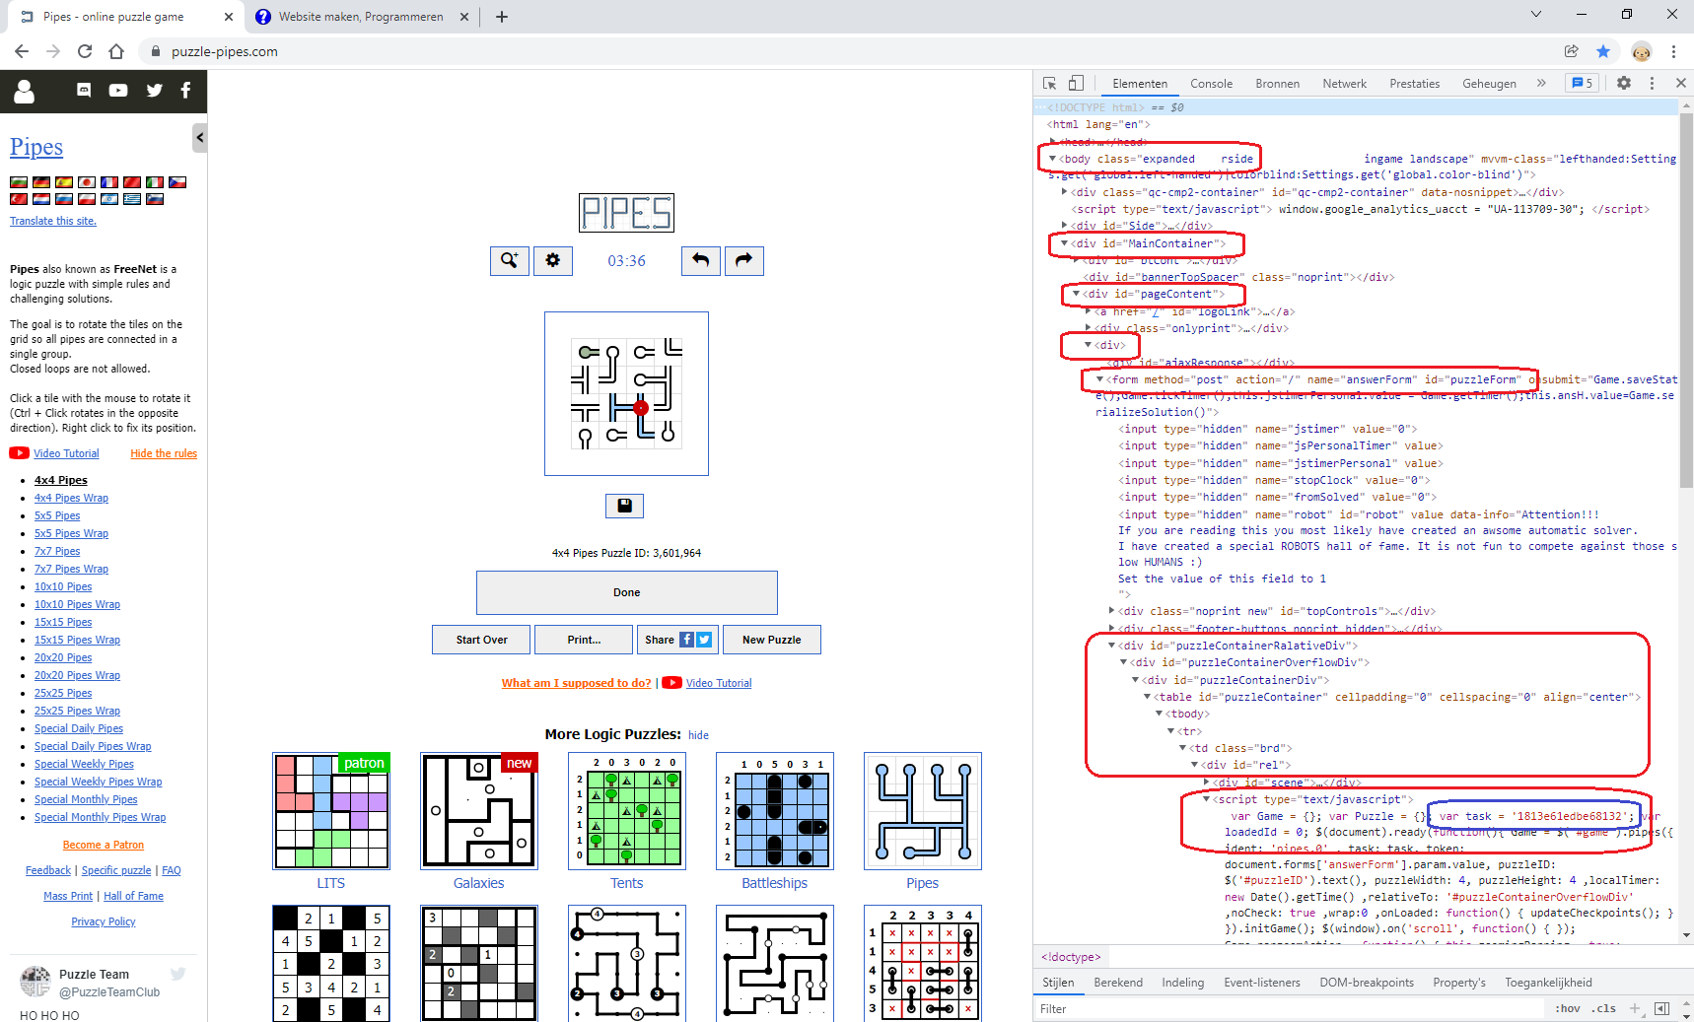The height and width of the screenshot is (1022, 1694).
Task: Open the Twitter icon in the site header
Action: [154, 90]
